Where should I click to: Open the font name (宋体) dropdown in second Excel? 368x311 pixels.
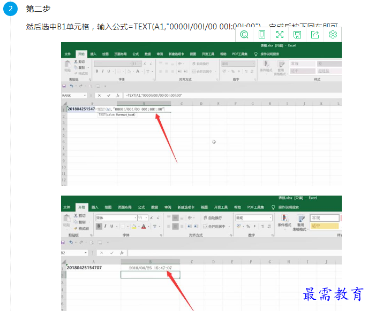(135, 218)
